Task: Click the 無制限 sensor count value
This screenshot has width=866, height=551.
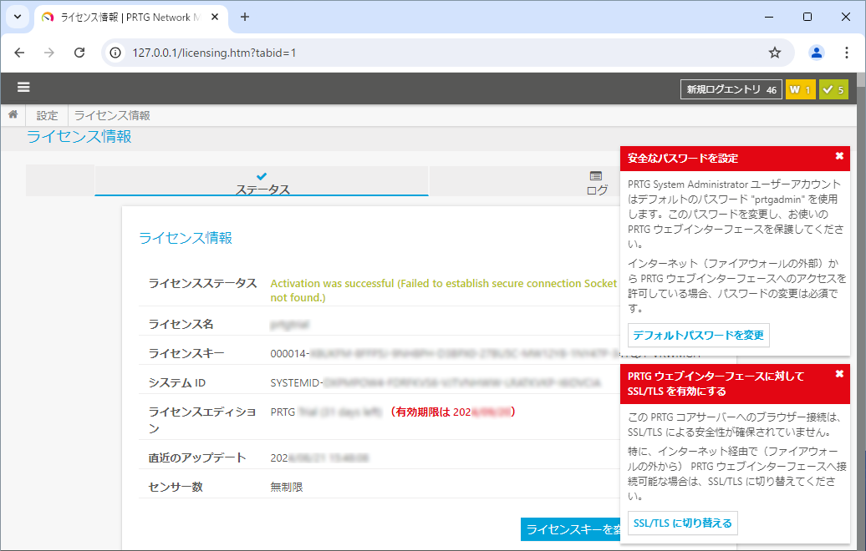Action: pyautogui.click(x=286, y=487)
